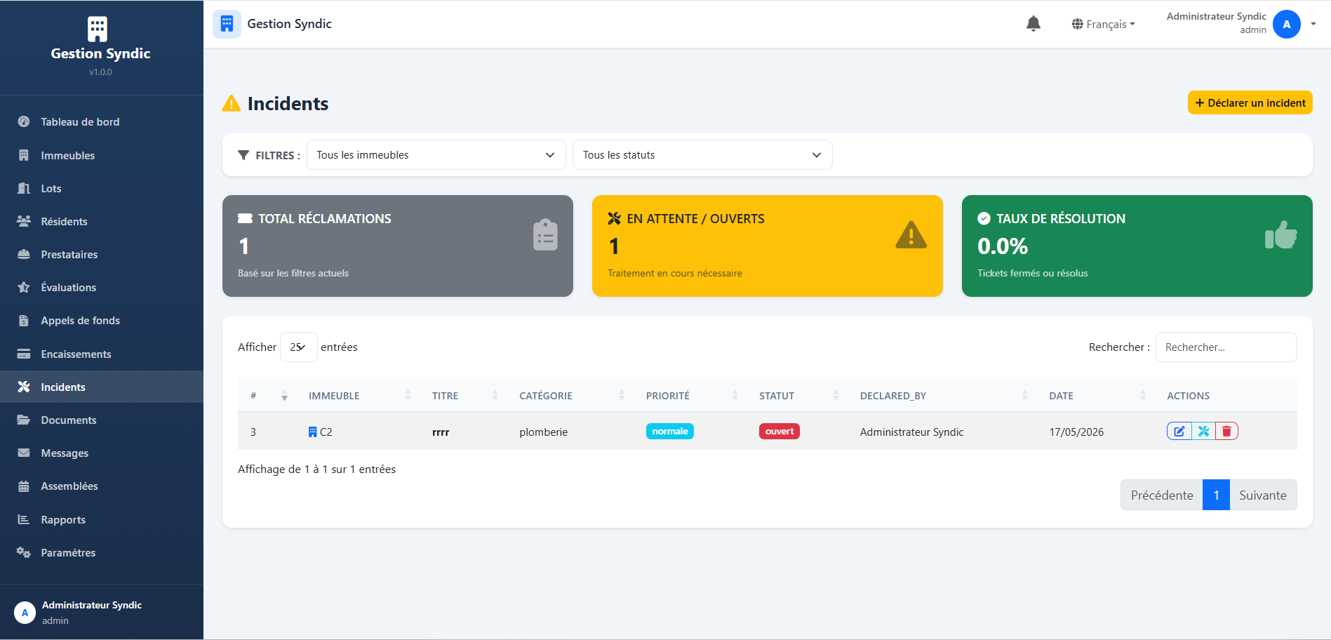Click the Encaissements card icon
Viewport: 1331px width, 640px height.
pos(24,354)
